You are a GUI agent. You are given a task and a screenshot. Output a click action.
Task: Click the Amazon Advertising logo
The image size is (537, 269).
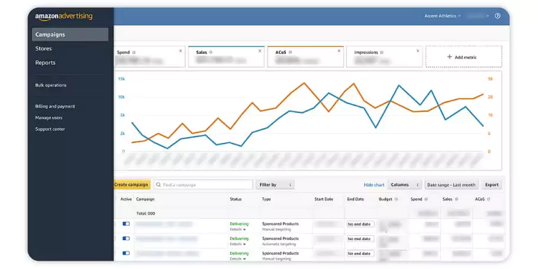[64, 17]
